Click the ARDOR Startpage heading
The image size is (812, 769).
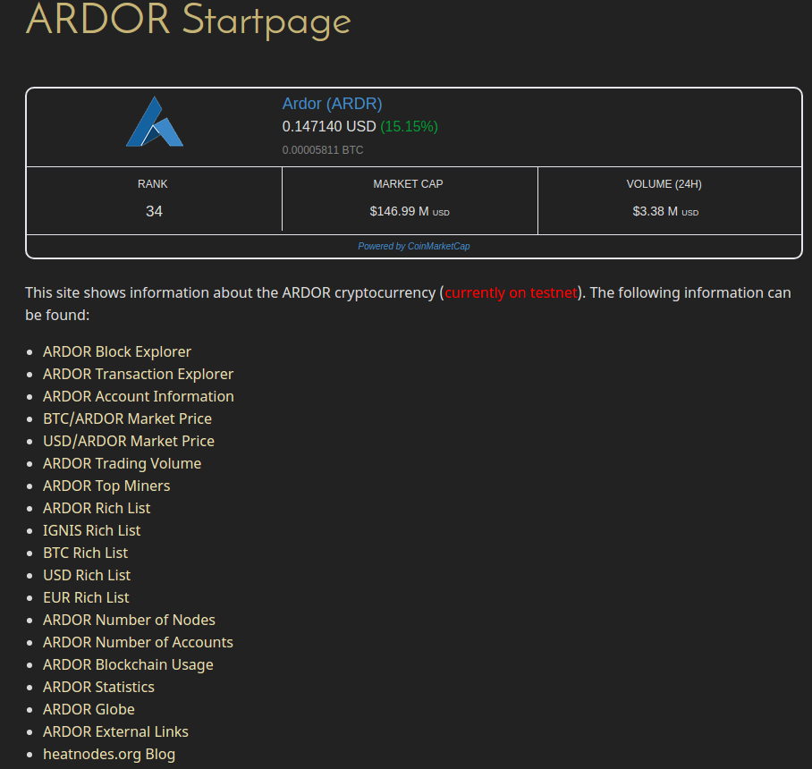point(189,21)
